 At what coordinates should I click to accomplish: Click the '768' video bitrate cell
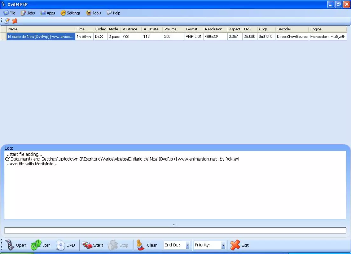(131, 37)
